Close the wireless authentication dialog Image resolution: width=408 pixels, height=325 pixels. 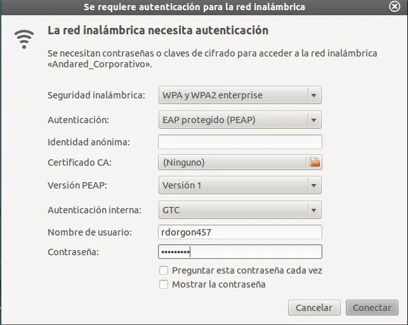coord(395,7)
